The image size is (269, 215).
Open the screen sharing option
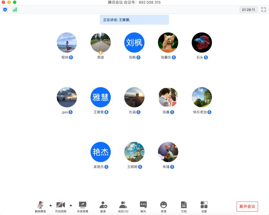(82, 207)
